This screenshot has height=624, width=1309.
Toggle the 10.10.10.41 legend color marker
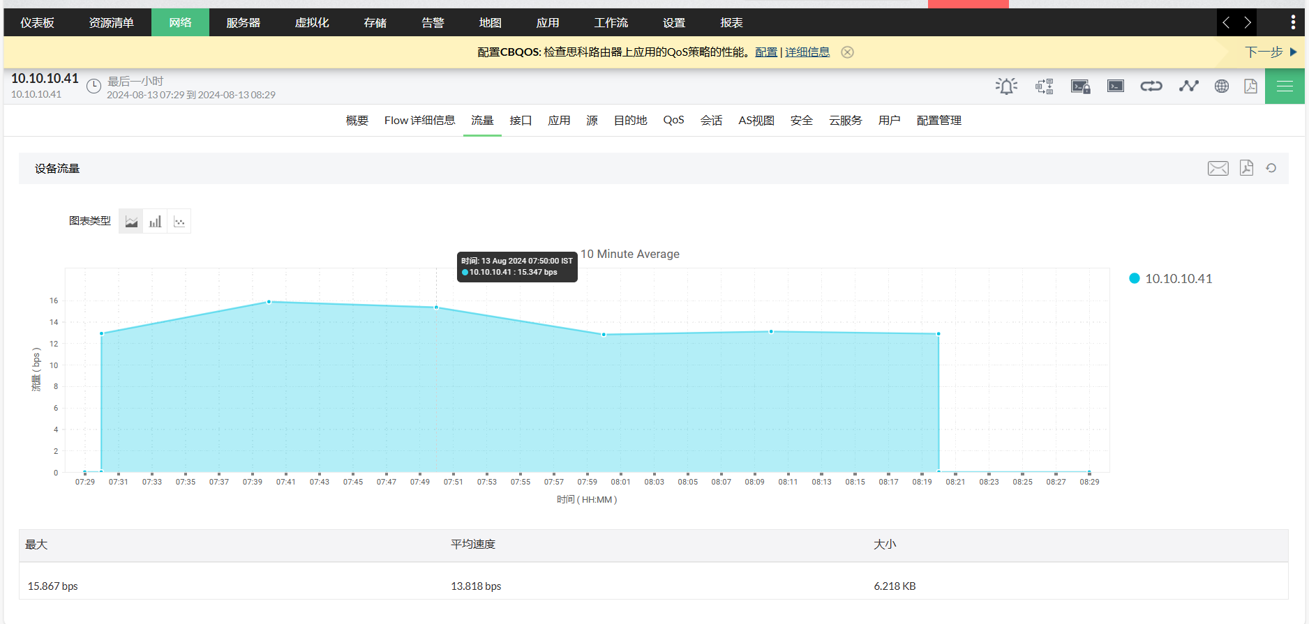pos(1135,279)
